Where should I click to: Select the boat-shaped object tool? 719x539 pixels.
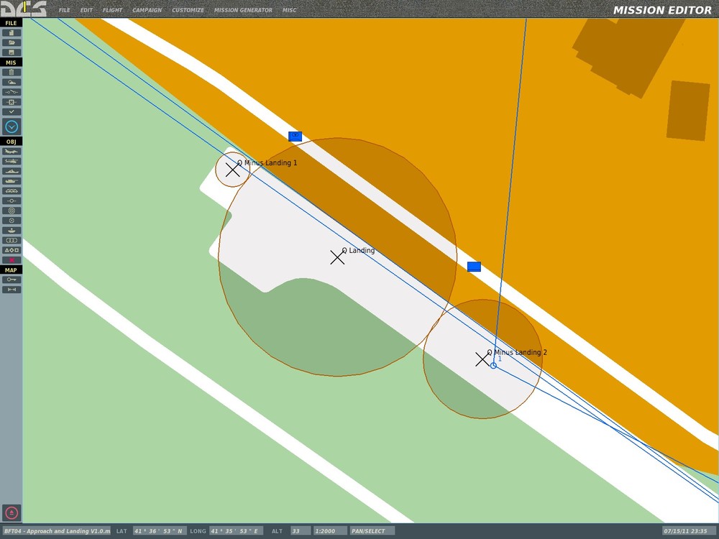(x=12, y=230)
